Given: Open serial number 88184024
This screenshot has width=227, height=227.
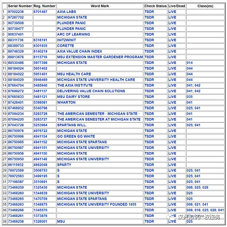Looking at the screenshot, I should 16,68.
